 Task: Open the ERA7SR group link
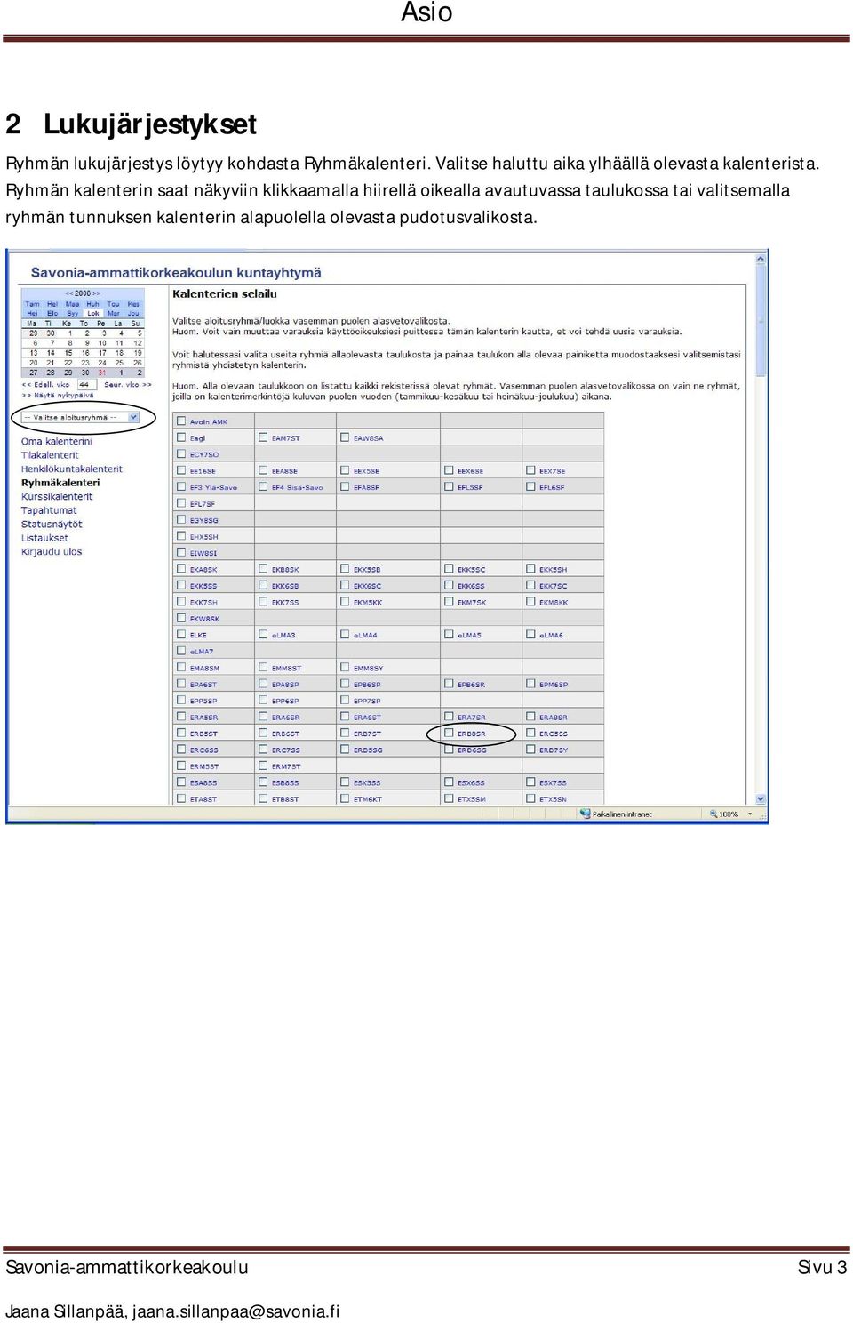tap(471, 718)
